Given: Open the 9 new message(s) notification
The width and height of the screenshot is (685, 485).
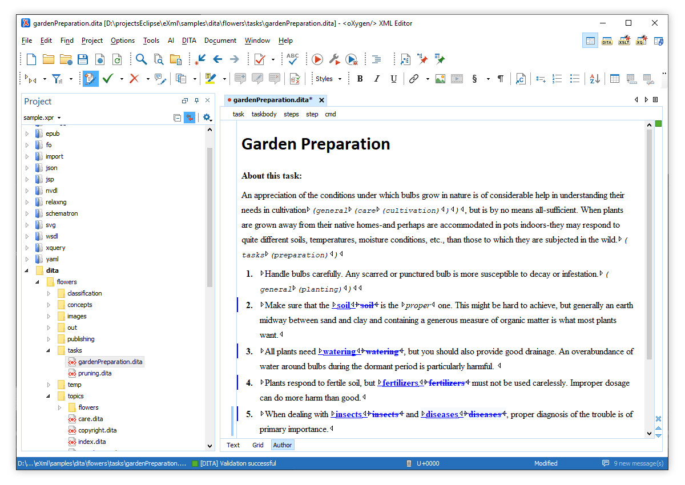Looking at the screenshot, I should tap(633, 463).
